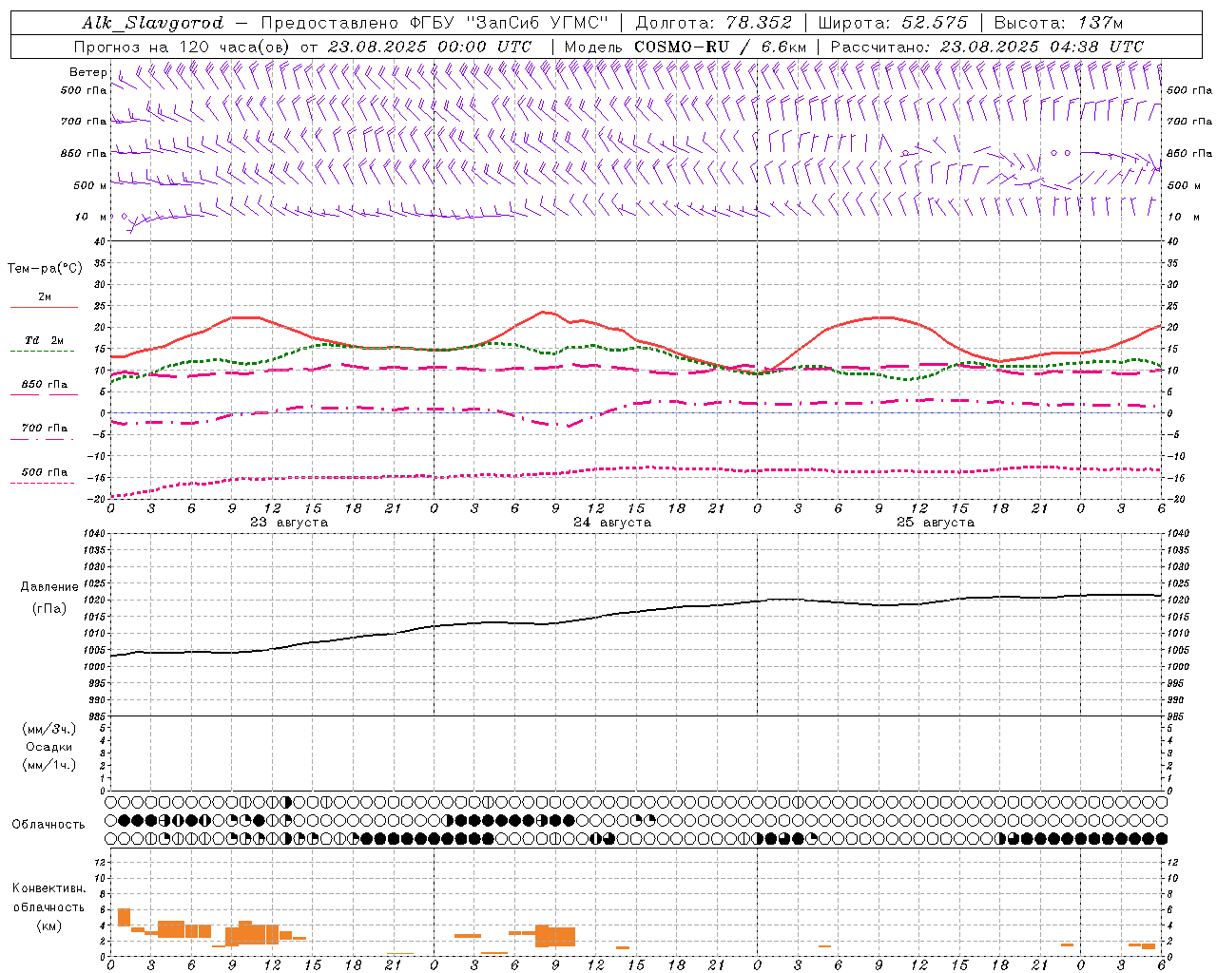Click the Рассчитано: 23.08.2025 04:38 UTC timestamp
This screenshot has width=1217, height=973.
[x=987, y=47]
